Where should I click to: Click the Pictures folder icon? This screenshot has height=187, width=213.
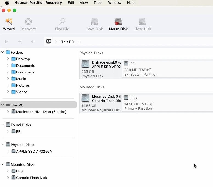13,85
